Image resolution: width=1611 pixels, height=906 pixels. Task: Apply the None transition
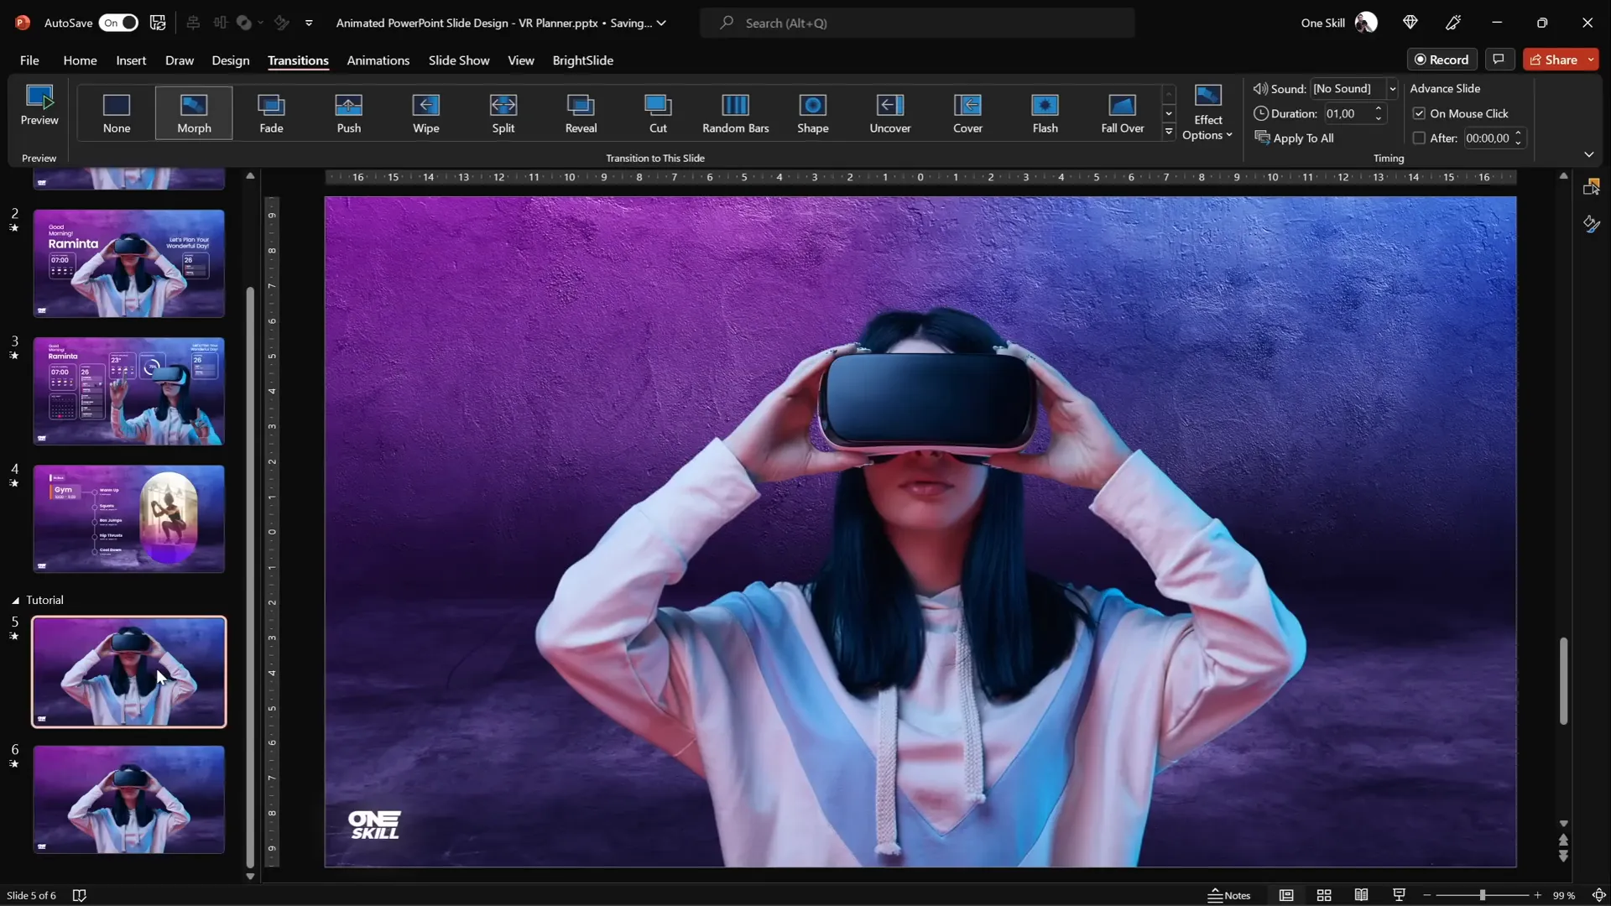click(117, 113)
